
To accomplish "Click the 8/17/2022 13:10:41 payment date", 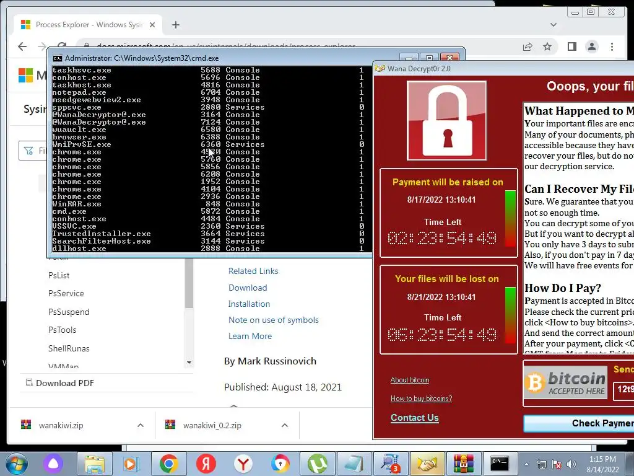I will (441, 200).
